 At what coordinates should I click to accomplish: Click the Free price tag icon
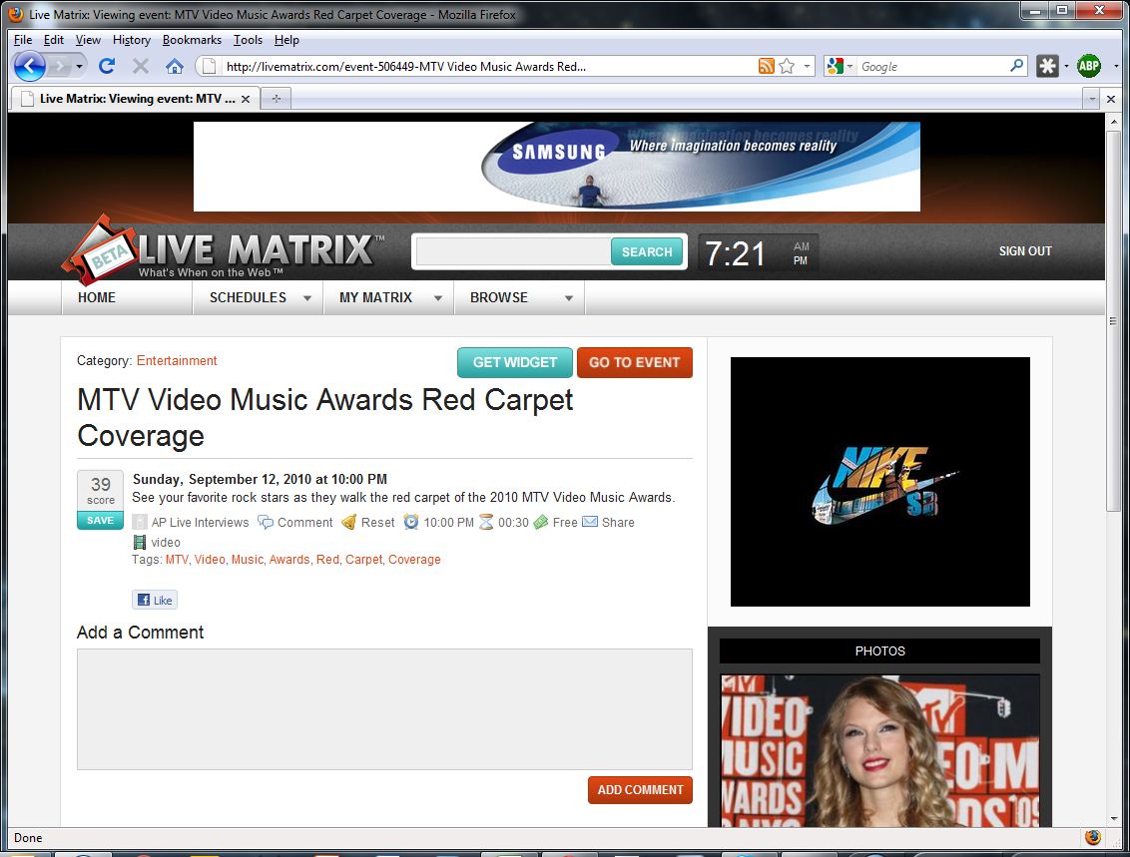pos(541,522)
